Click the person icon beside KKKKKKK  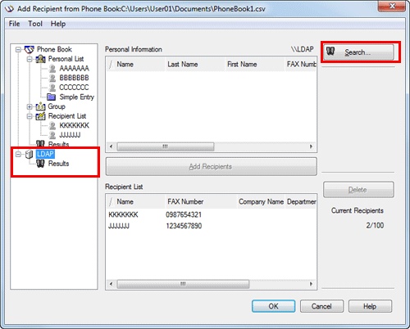[x=52, y=125]
